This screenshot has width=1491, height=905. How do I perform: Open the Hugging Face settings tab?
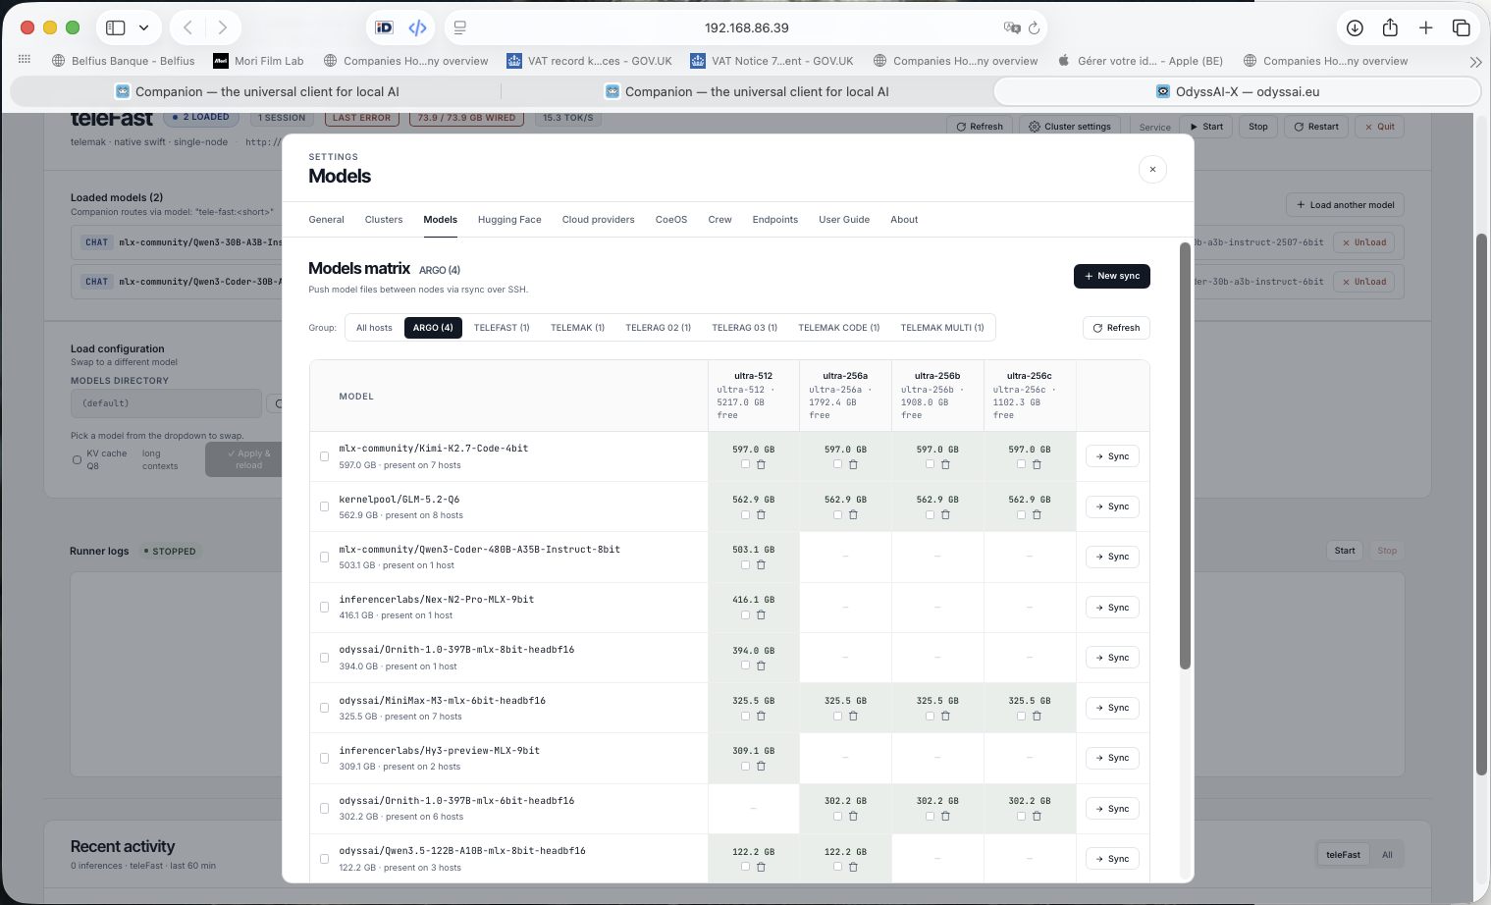[509, 220]
